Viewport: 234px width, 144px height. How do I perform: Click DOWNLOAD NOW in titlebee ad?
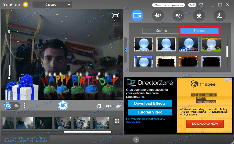click(x=205, y=124)
